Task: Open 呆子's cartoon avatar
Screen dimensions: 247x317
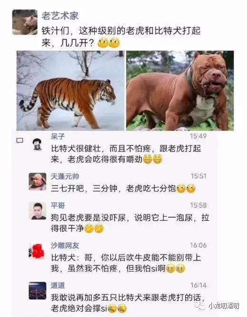Action: 37,144
